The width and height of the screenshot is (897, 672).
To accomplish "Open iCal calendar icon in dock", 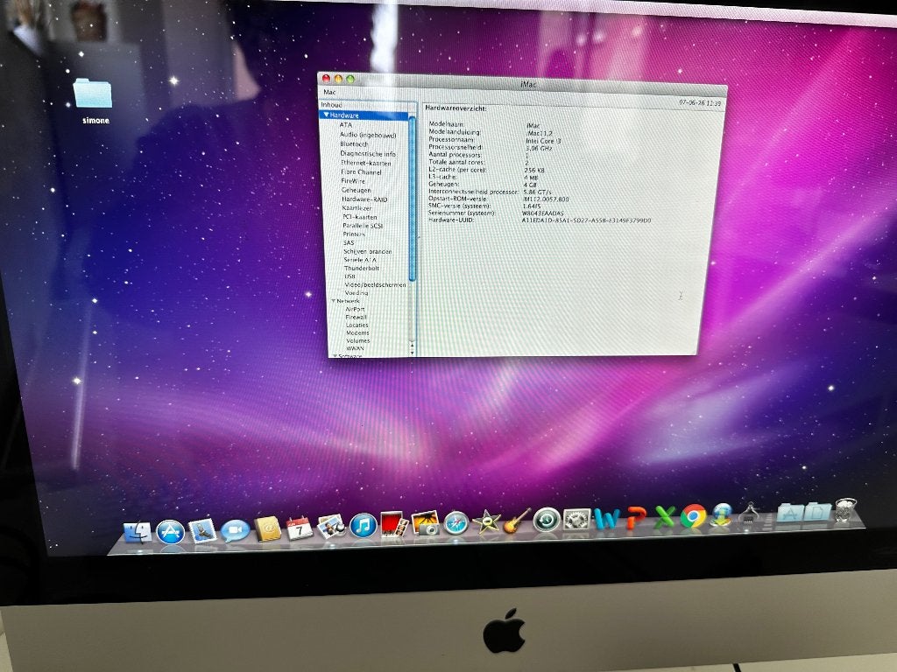I will click(x=300, y=528).
